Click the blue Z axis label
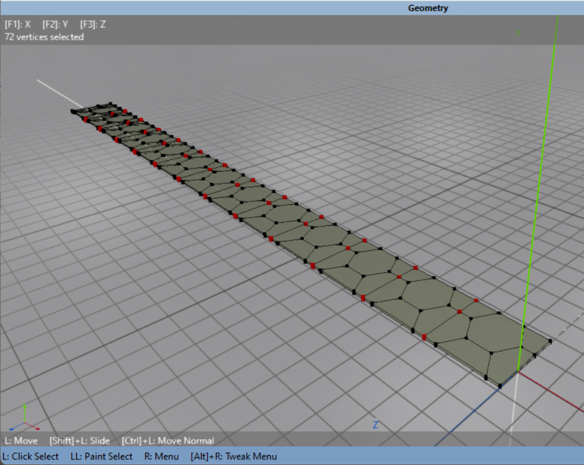584x465 pixels. pos(376,425)
